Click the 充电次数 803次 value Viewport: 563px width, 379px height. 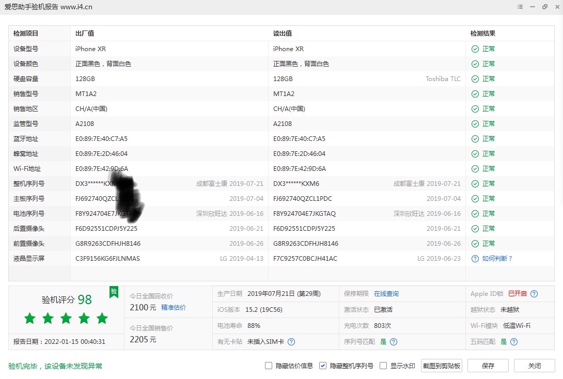pyautogui.click(x=382, y=326)
